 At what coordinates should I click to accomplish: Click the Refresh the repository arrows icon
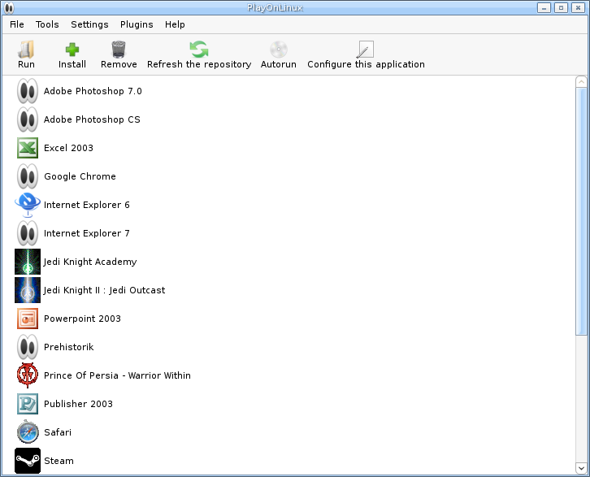pos(198,50)
